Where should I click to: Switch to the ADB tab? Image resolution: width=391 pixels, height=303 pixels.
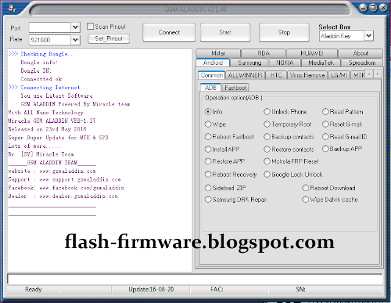coord(210,87)
